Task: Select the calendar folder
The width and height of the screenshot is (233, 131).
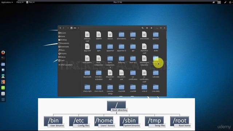Action: tap(156, 74)
